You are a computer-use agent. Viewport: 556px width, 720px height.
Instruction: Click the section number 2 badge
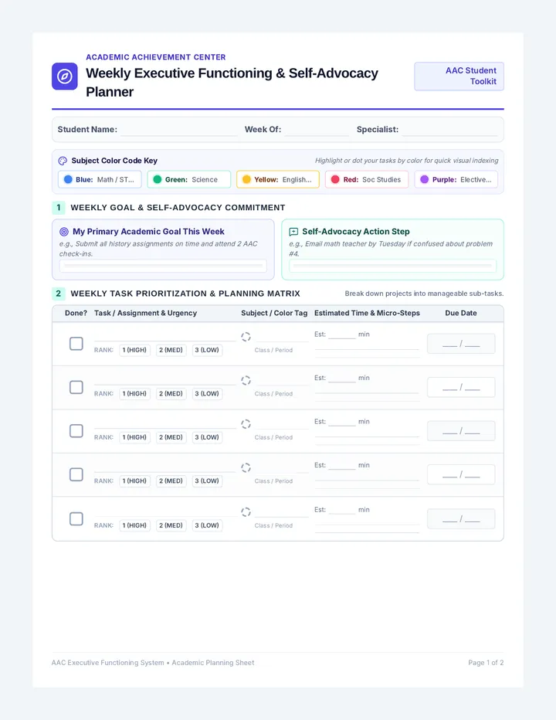(x=59, y=294)
